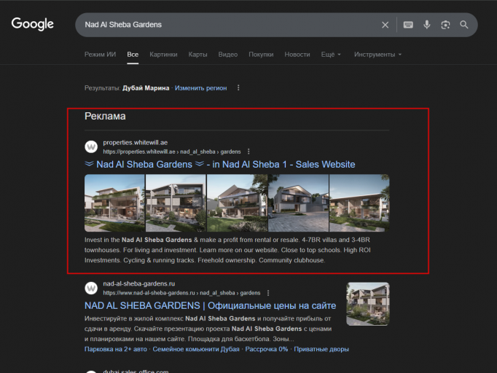The height and width of the screenshot is (373, 497).
Task: Clear the search query with X
Action: point(385,25)
